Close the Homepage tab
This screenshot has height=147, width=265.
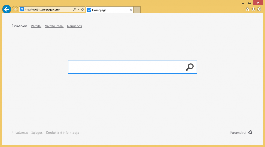pos(131,10)
